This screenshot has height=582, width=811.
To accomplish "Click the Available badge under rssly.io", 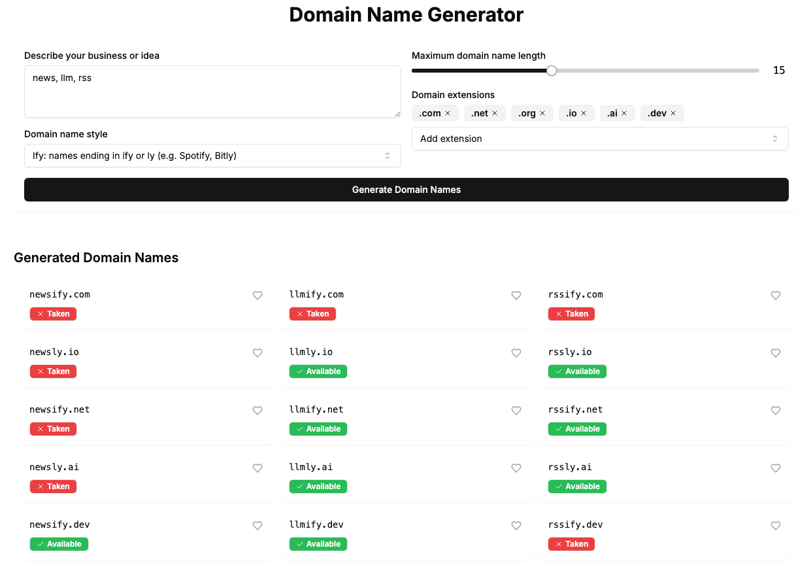I will [x=577, y=371].
